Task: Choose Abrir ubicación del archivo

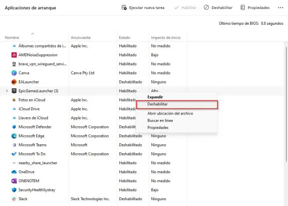Action: [x=170, y=114]
